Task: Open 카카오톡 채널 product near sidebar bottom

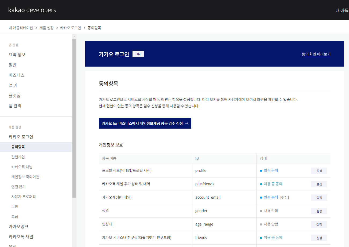Action: tap(21, 237)
